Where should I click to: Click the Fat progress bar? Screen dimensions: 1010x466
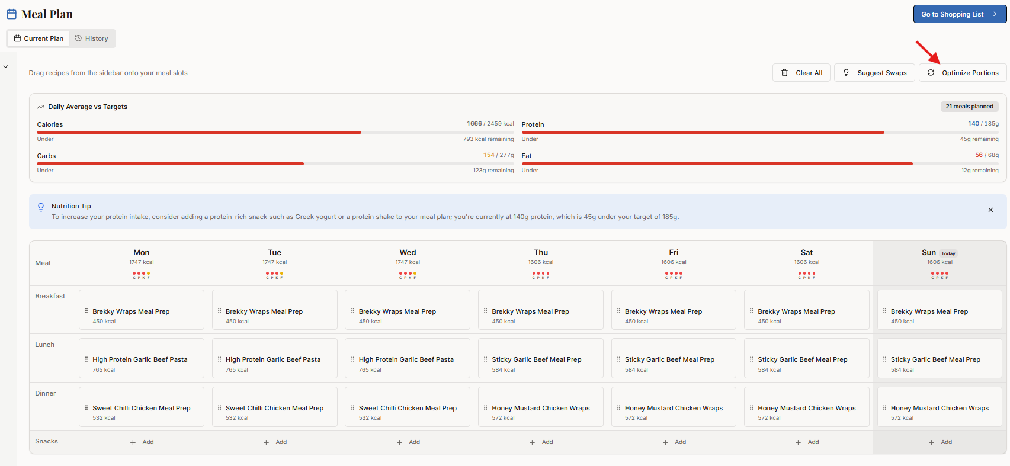pyautogui.click(x=760, y=164)
